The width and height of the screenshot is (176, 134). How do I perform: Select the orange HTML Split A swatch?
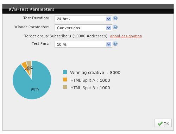(x=65, y=80)
